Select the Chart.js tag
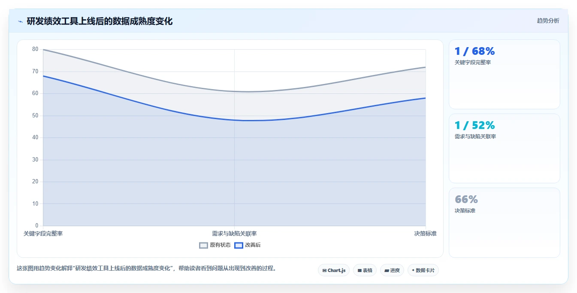This screenshot has width=577, height=293. point(334,270)
